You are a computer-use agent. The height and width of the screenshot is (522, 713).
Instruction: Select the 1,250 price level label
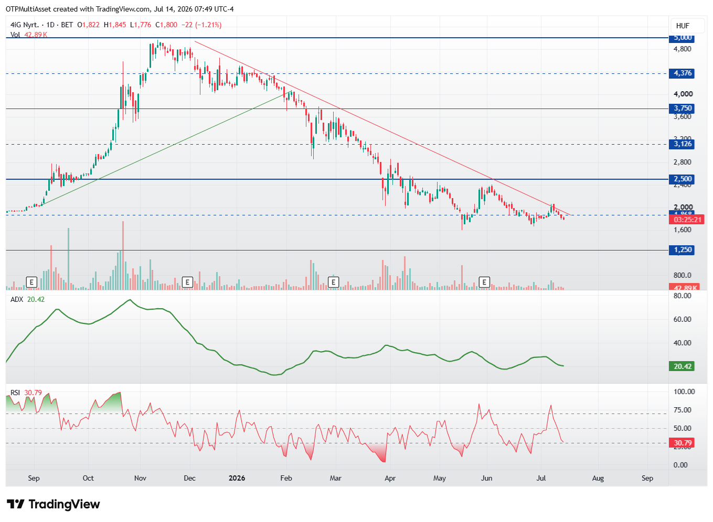pos(683,250)
